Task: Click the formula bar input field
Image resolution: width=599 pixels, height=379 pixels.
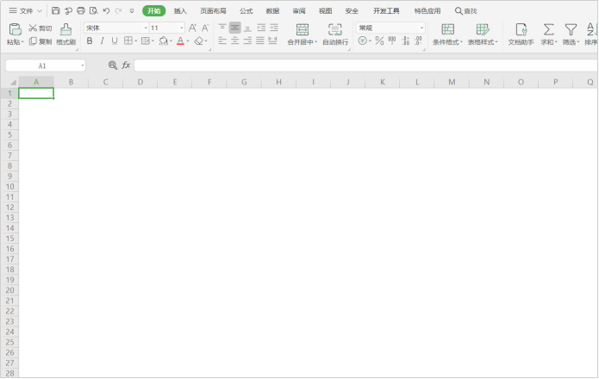Action: (365, 65)
